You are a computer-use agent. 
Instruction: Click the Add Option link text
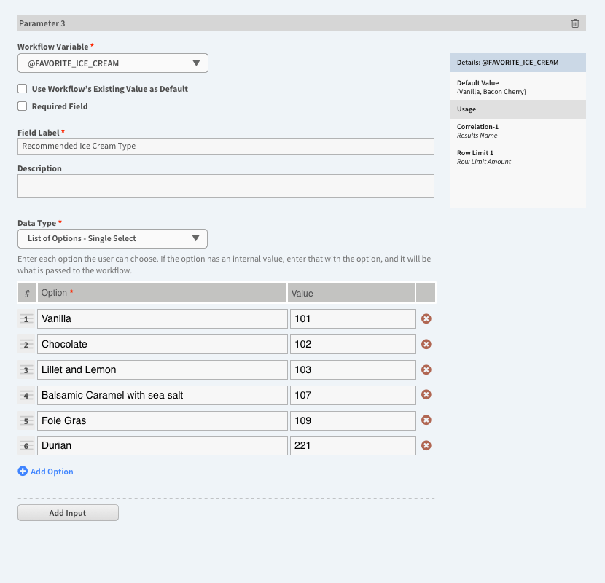52,472
